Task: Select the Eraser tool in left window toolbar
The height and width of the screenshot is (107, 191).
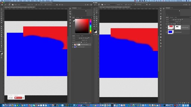Action: (1, 30)
